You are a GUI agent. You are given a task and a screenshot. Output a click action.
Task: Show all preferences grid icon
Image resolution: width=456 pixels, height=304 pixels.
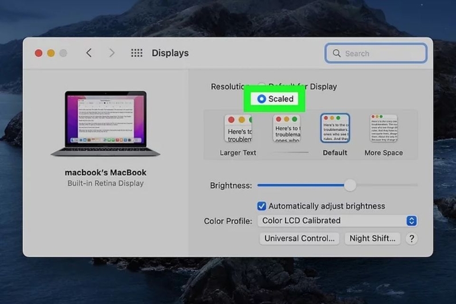click(x=137, y=53)
